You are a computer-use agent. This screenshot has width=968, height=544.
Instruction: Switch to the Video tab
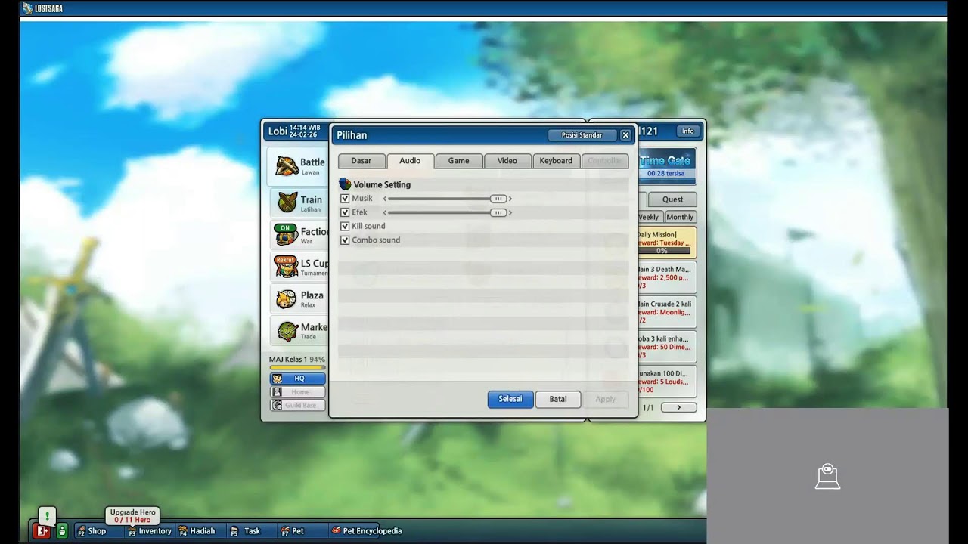(x=507, y=161)
